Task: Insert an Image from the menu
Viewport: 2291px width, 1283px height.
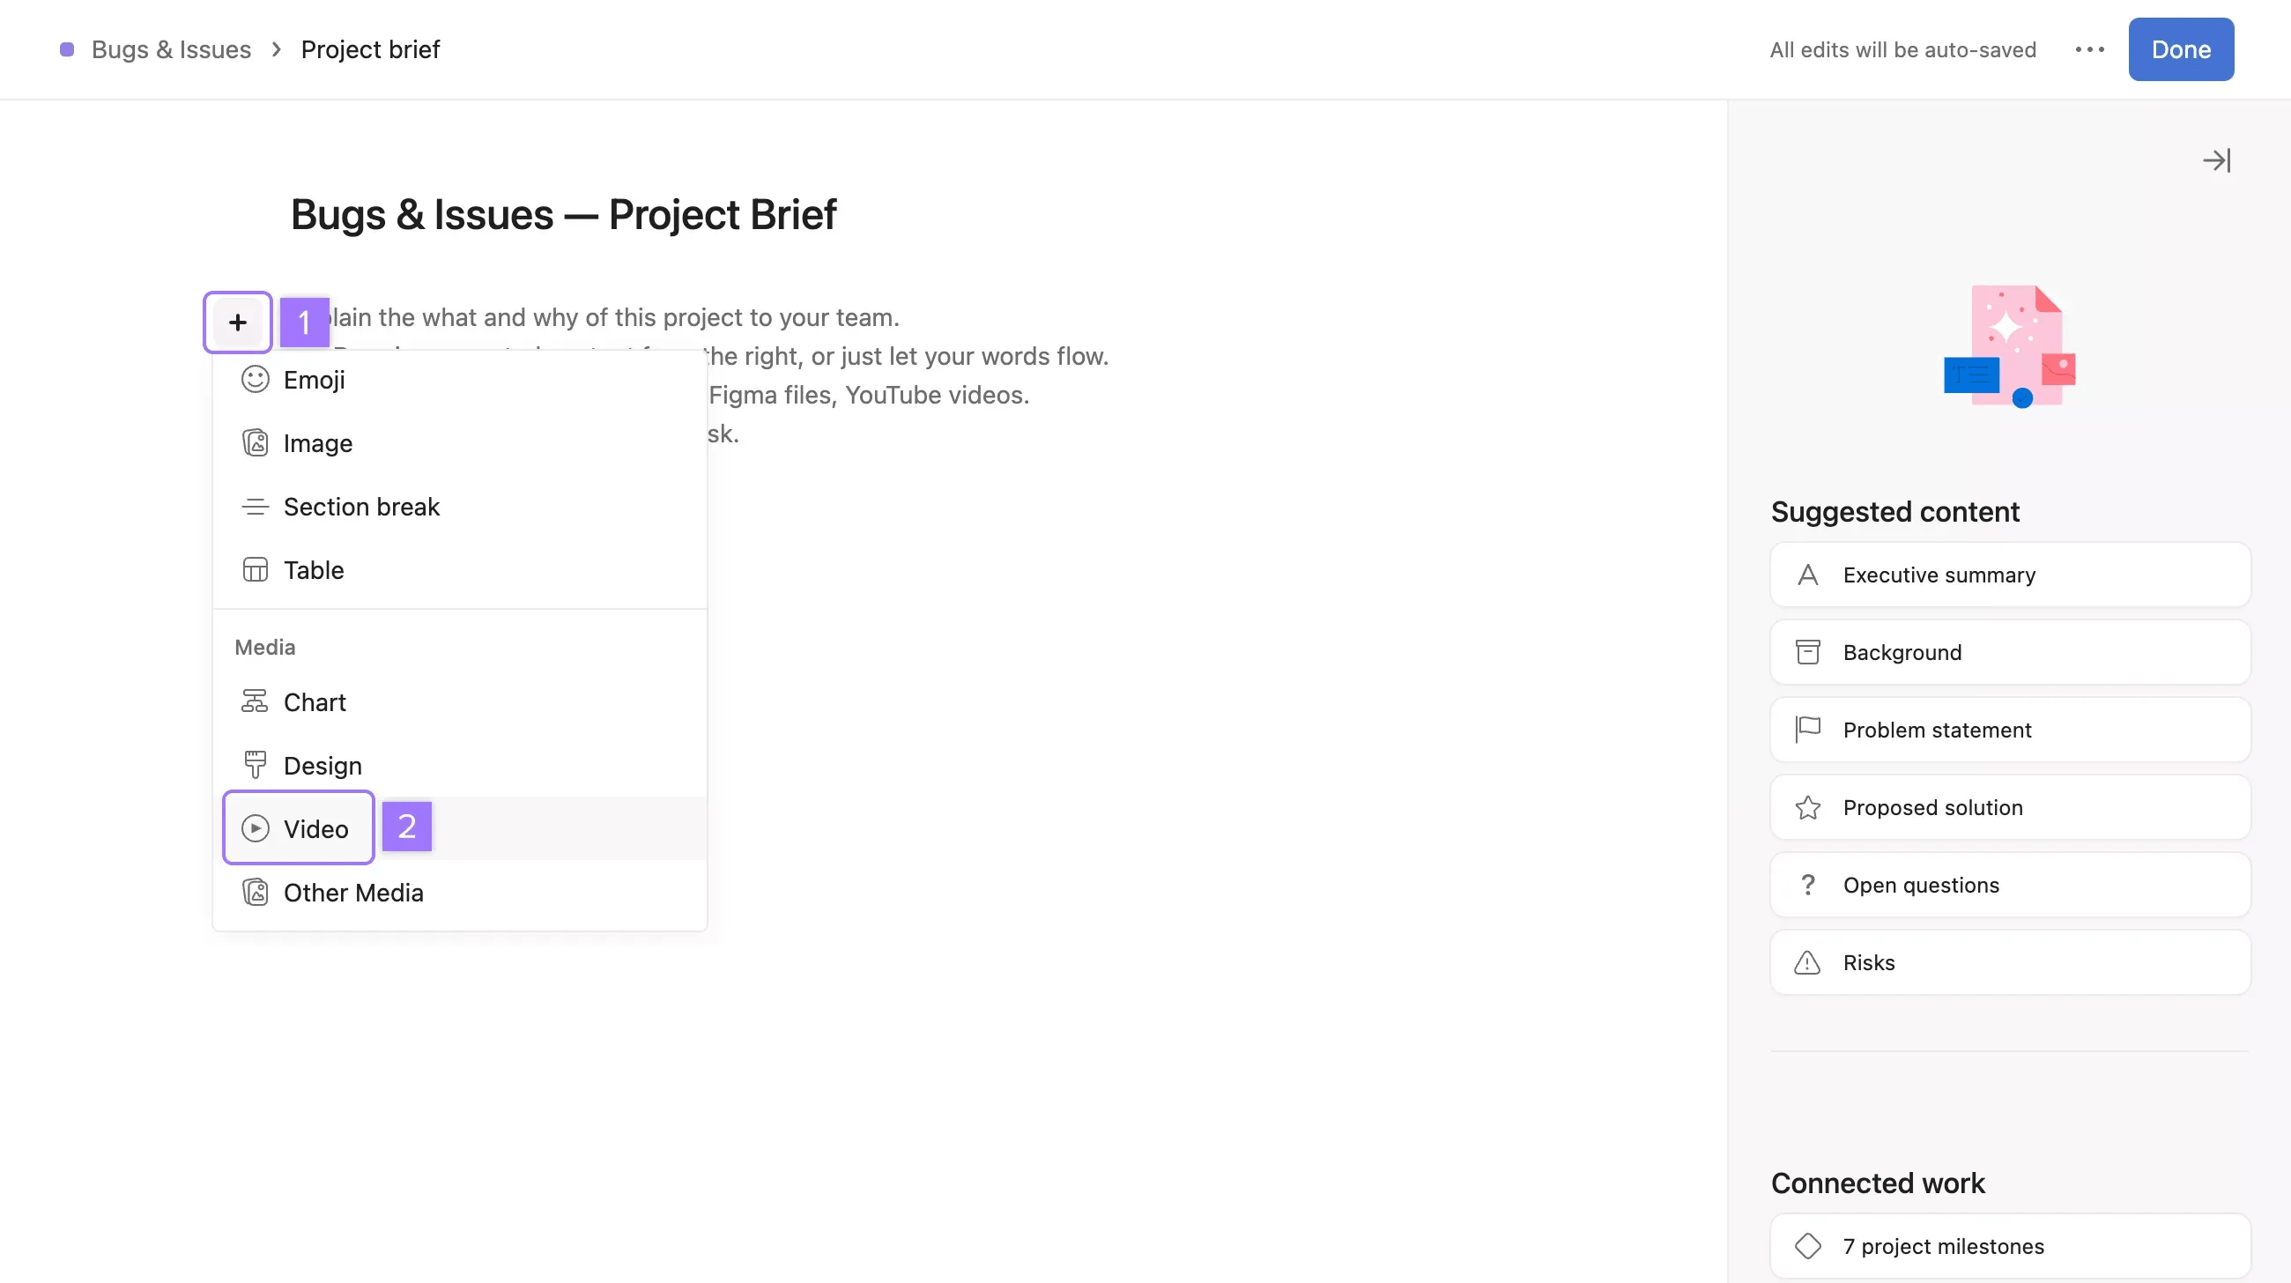Action: pos(316,442)
